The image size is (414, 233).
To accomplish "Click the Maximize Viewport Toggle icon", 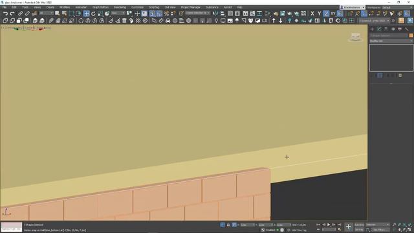I will pyautogui.click(x=409, y=230).
